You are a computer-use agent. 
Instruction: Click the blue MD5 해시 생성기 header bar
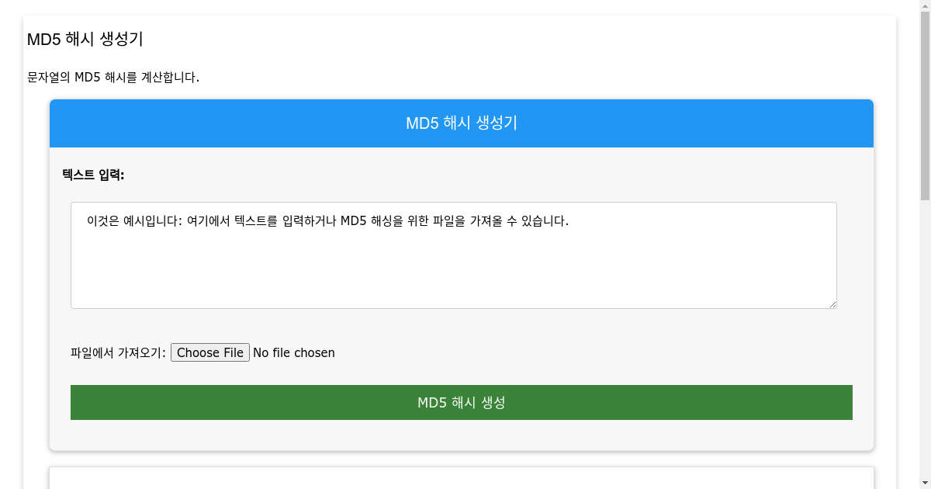[x=462, y=123]
